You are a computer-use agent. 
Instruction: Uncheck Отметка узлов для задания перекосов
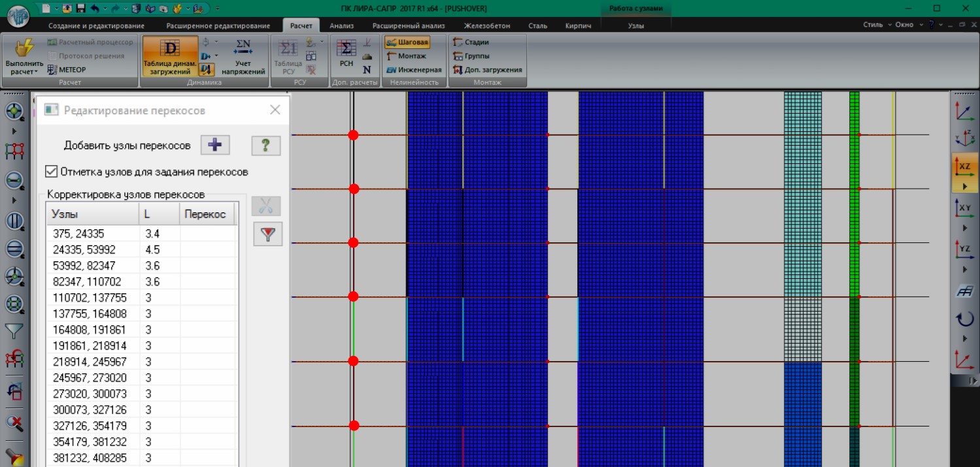point(52,172)
